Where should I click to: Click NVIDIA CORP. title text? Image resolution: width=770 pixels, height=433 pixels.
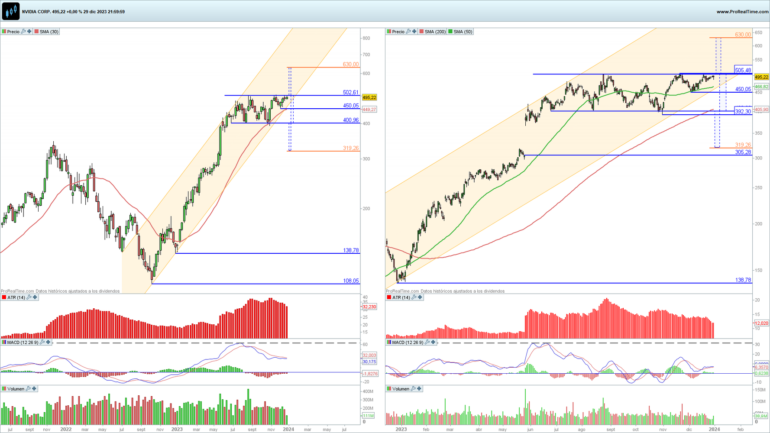[36, 12]
